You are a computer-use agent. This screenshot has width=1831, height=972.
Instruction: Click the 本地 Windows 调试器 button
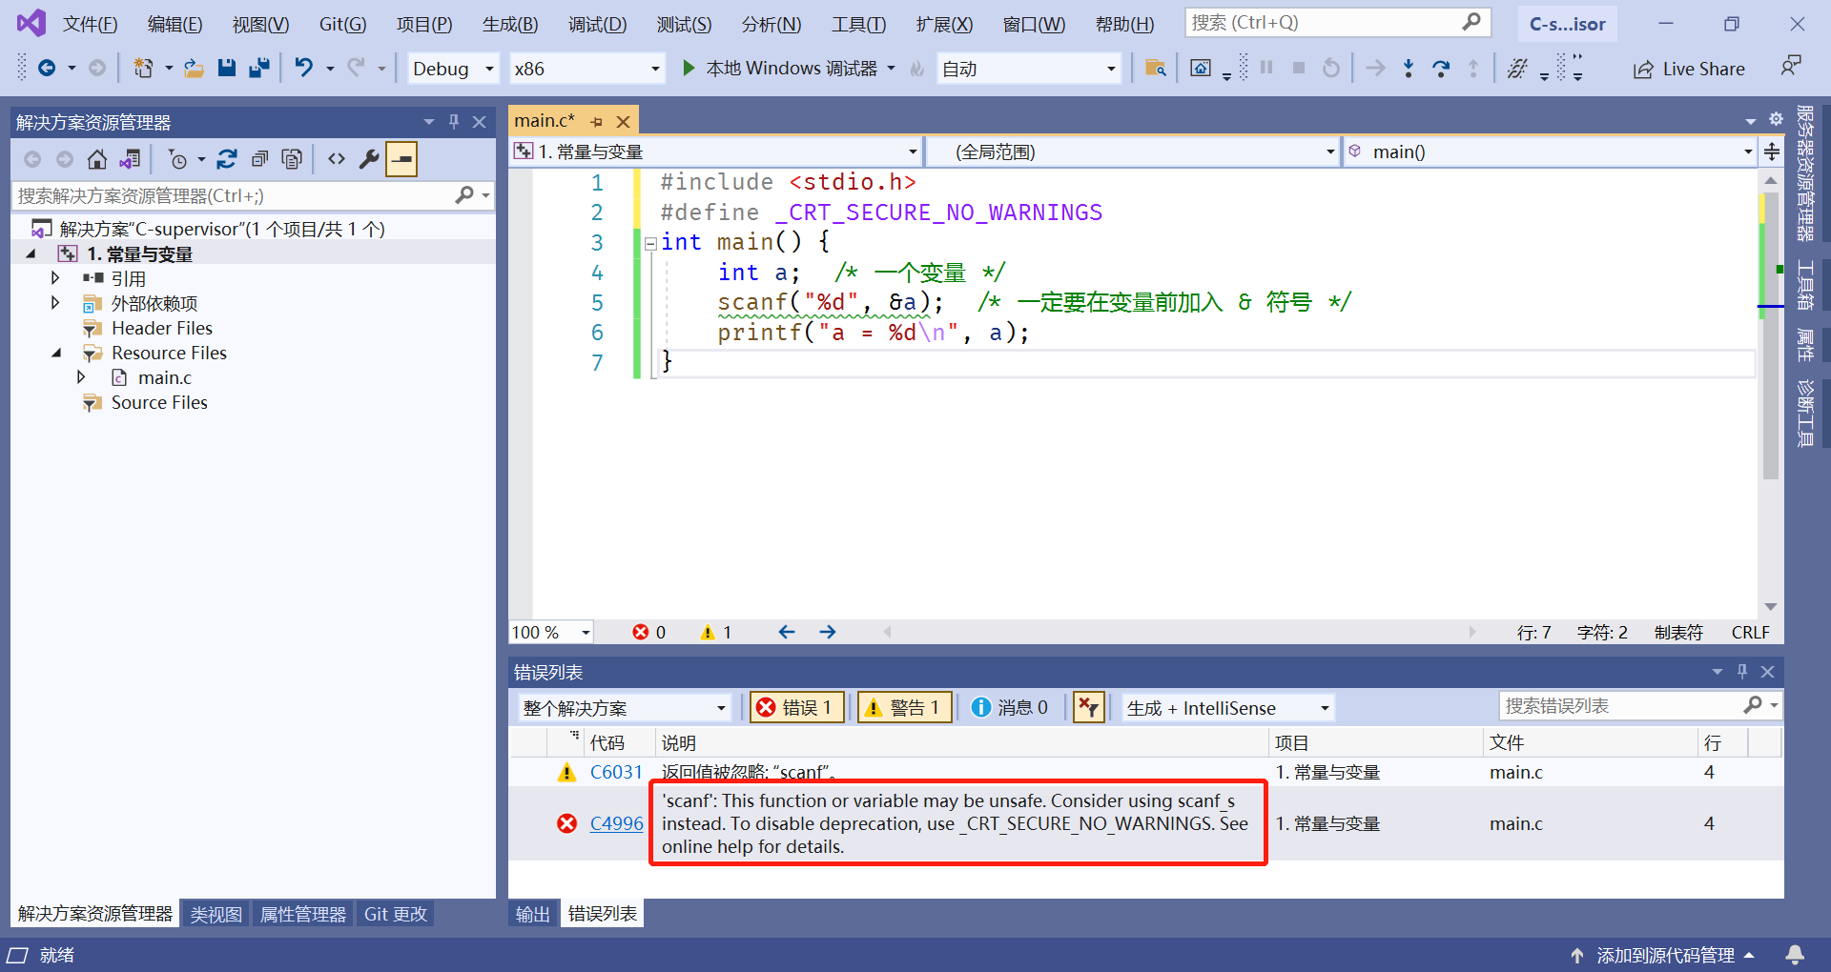pyautogui.click(x=792, y=69)
